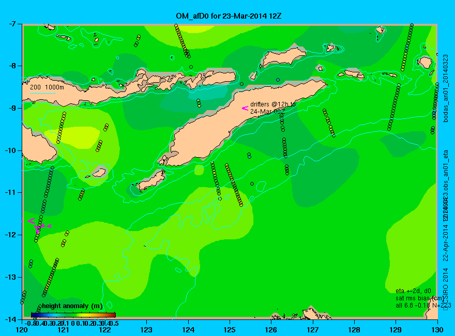Click the dark blue end of the colorbar
This screenshot has height=336, width=455.
click(34, 315)
